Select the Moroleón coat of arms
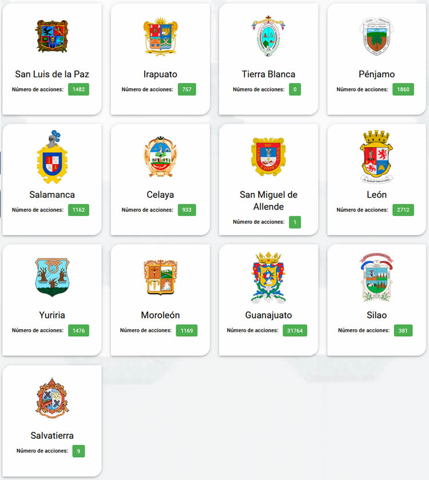The height and width of the screenshot is (480, 429). pos(160,277)
